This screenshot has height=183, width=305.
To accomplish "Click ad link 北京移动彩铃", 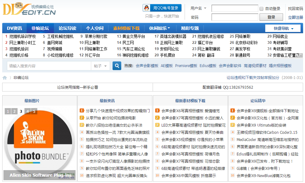I will click(246, 43).
